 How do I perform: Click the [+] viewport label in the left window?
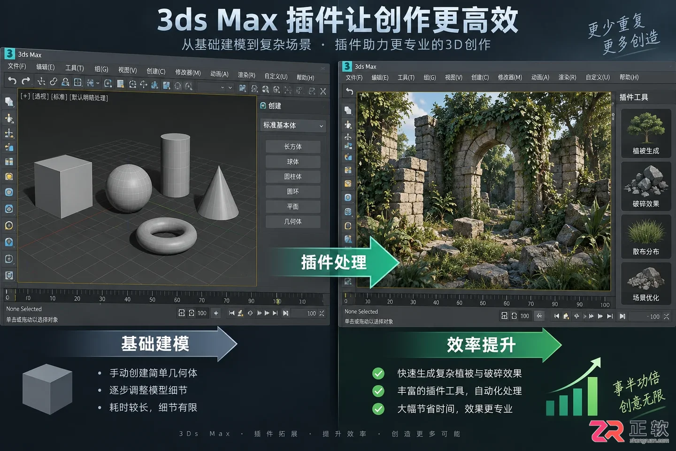[x=25, y=95]
